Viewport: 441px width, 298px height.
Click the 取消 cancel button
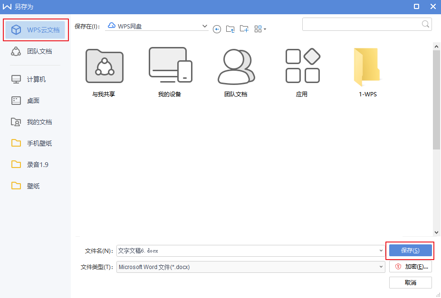[410, 282]
